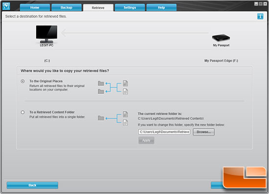The image size is (269, 194).
Task: Open the Backup tab
Action: (x=67, y=7)
